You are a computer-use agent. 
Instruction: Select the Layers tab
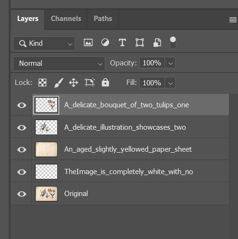tap(28, 19)
